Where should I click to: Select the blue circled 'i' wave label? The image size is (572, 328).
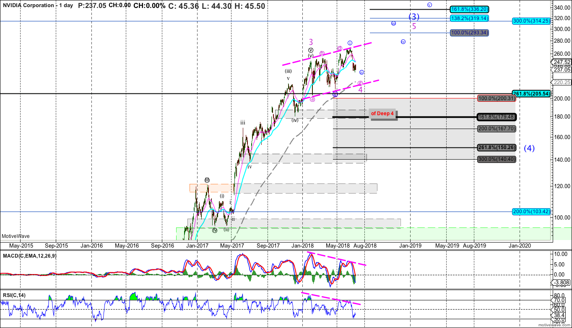point(350,43)
